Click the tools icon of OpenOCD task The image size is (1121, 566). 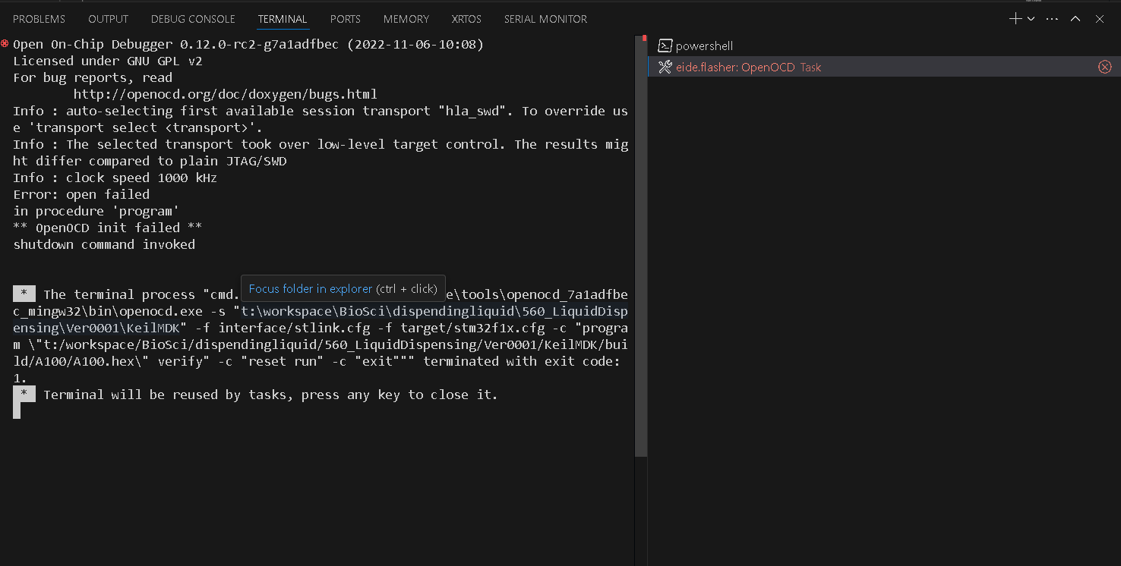click(x=665, y=67)
